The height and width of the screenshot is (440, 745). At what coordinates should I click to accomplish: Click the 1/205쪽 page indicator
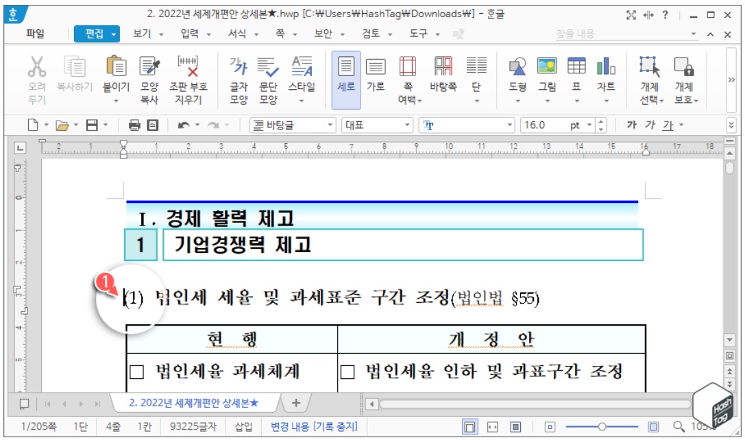click(x=38, y=426)
